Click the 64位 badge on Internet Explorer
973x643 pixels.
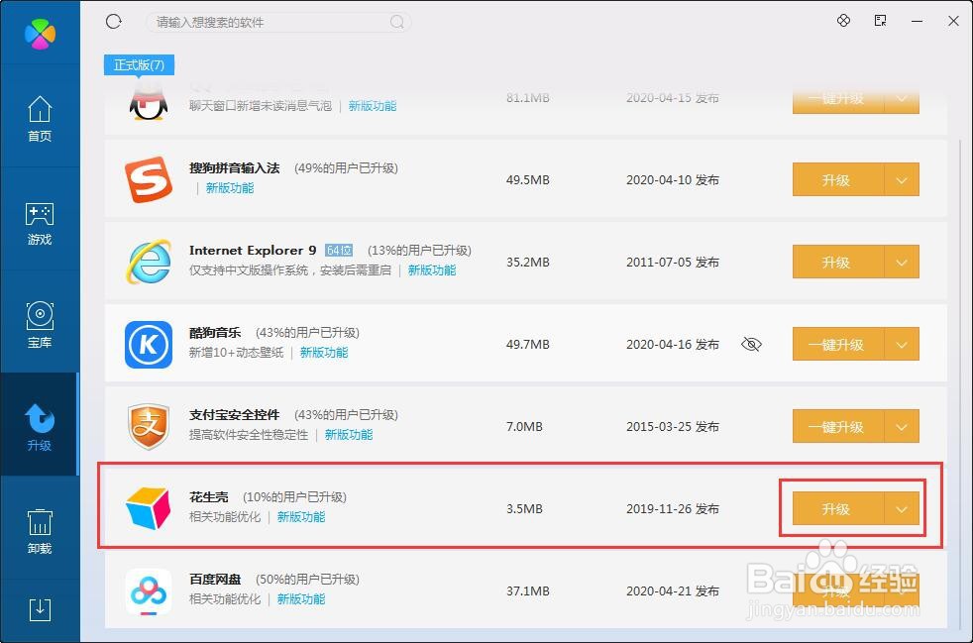339,250
